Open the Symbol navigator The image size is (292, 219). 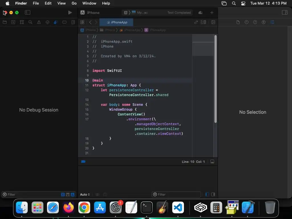(x=22, y=22)
